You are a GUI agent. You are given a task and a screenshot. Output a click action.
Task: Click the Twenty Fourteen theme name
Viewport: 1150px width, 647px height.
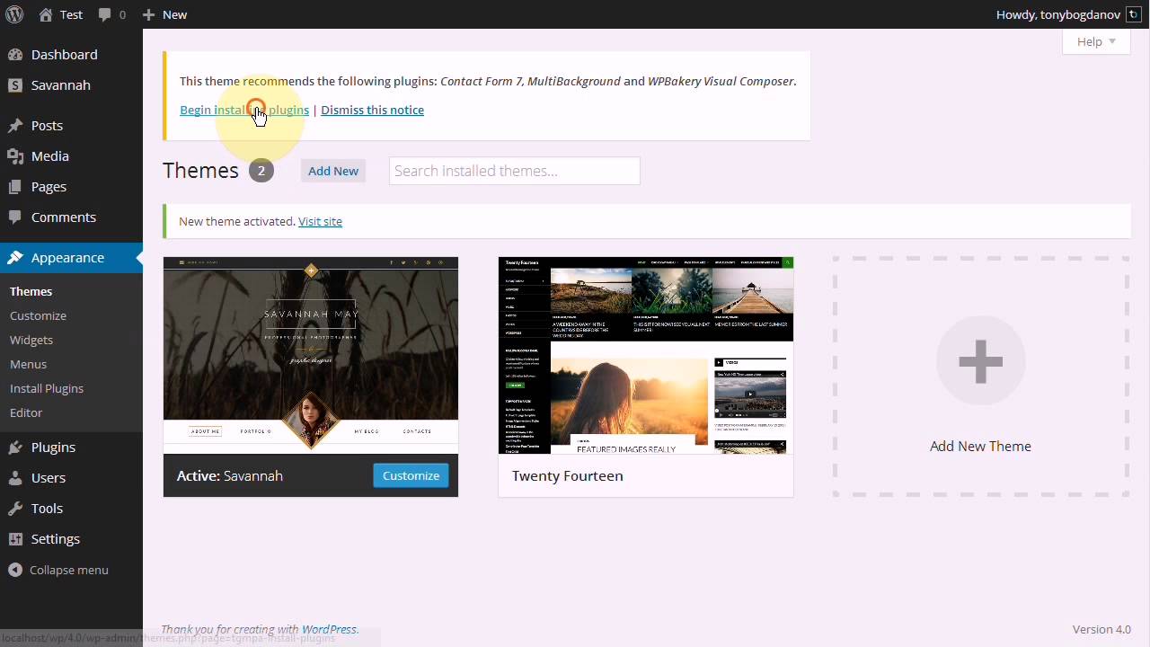[x=567, y=475]
